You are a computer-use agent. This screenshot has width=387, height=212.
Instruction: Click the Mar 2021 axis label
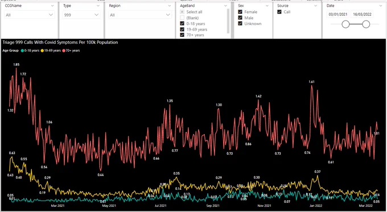(x=57, y=206)
